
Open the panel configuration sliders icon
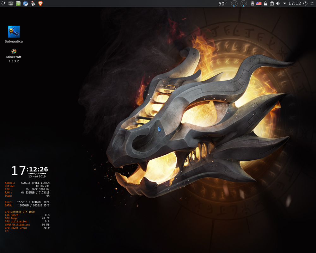(312, 3)
